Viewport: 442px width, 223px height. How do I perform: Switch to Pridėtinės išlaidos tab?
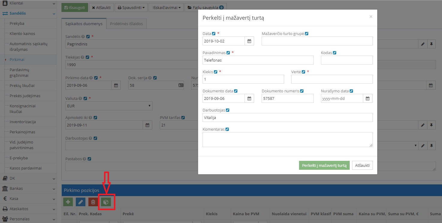point(126,24)
